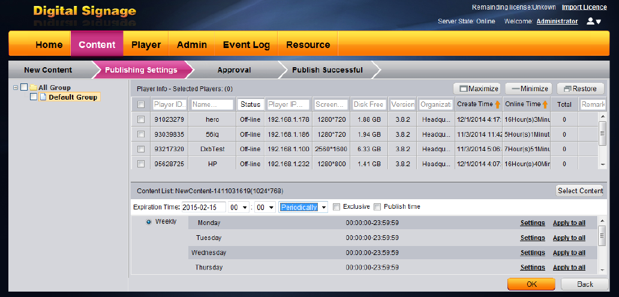Click the Back button
This screenshot has width=619, height=297.
pos(585,284)
